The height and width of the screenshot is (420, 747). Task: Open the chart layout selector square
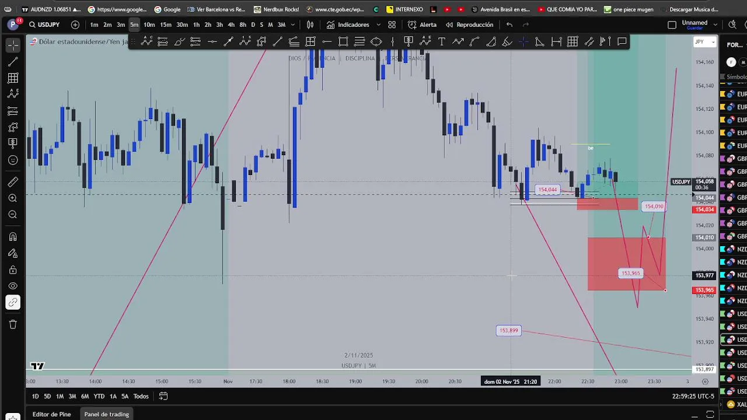[672, 24]
